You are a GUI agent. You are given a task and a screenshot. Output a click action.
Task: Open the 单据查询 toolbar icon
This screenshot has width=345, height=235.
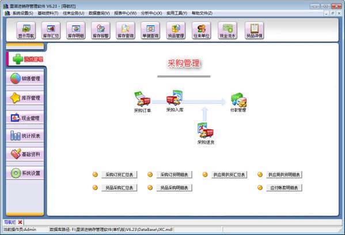point(150,31)
